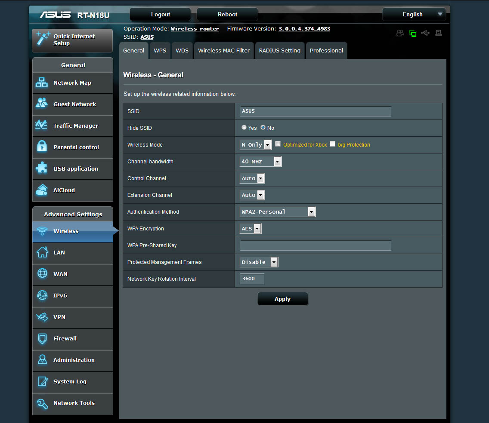
Task: Switch to the General tab
Action: coord(134,50)
